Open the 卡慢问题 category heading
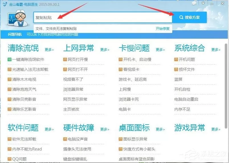This screenshot has height=163, width=229. [x=134, y=48]
